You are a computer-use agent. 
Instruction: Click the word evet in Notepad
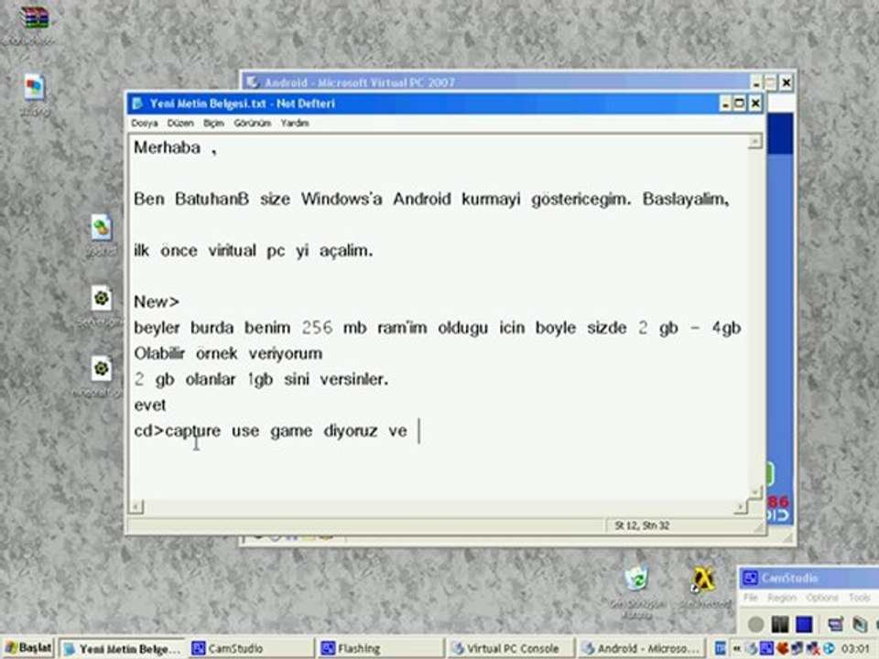click(x=150, y=405)
